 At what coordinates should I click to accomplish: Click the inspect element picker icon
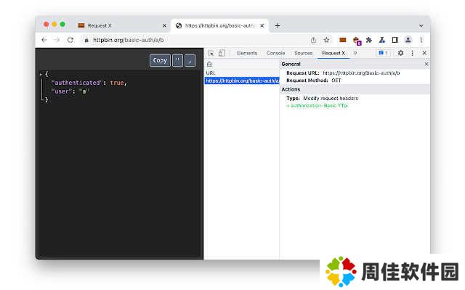click(x=211, y=53)
